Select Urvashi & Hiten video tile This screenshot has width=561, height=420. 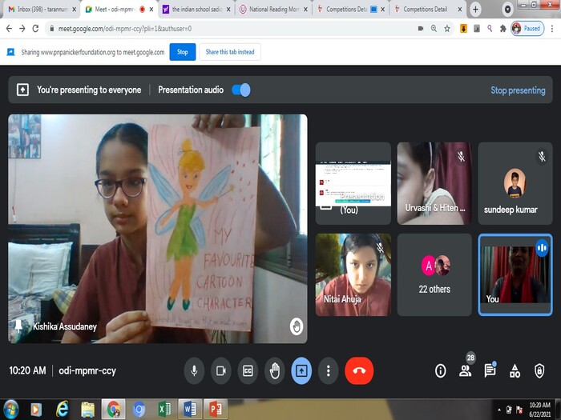click(434, 183)
